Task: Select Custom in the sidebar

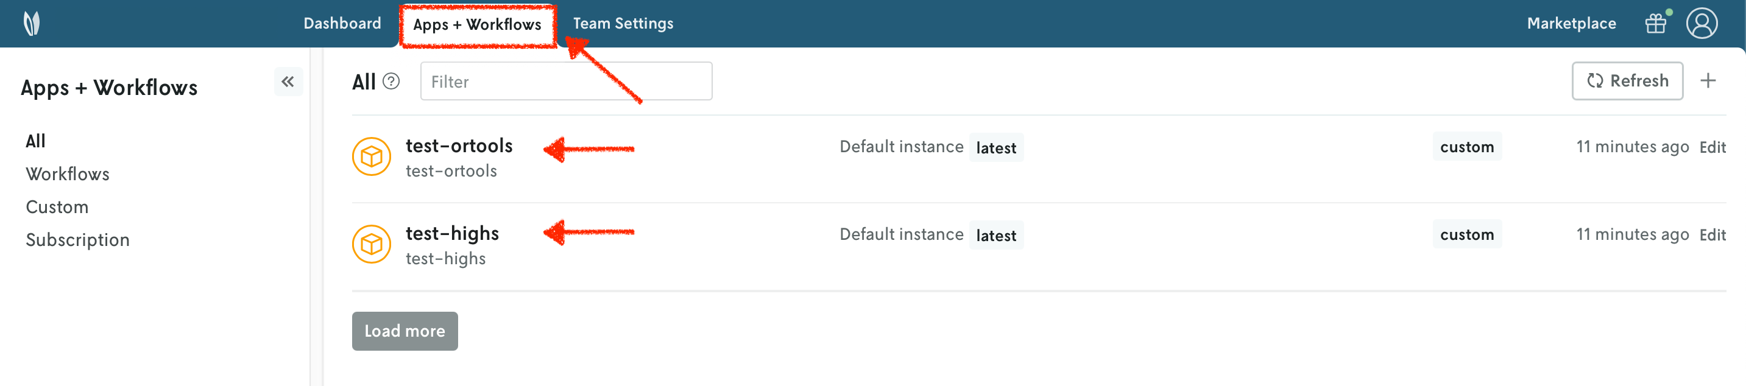Action: point(57,207)
